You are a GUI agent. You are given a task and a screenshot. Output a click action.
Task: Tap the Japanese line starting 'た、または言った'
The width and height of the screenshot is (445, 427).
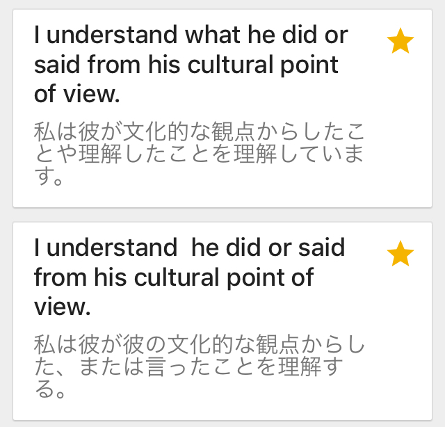click(x=188, y=368)
